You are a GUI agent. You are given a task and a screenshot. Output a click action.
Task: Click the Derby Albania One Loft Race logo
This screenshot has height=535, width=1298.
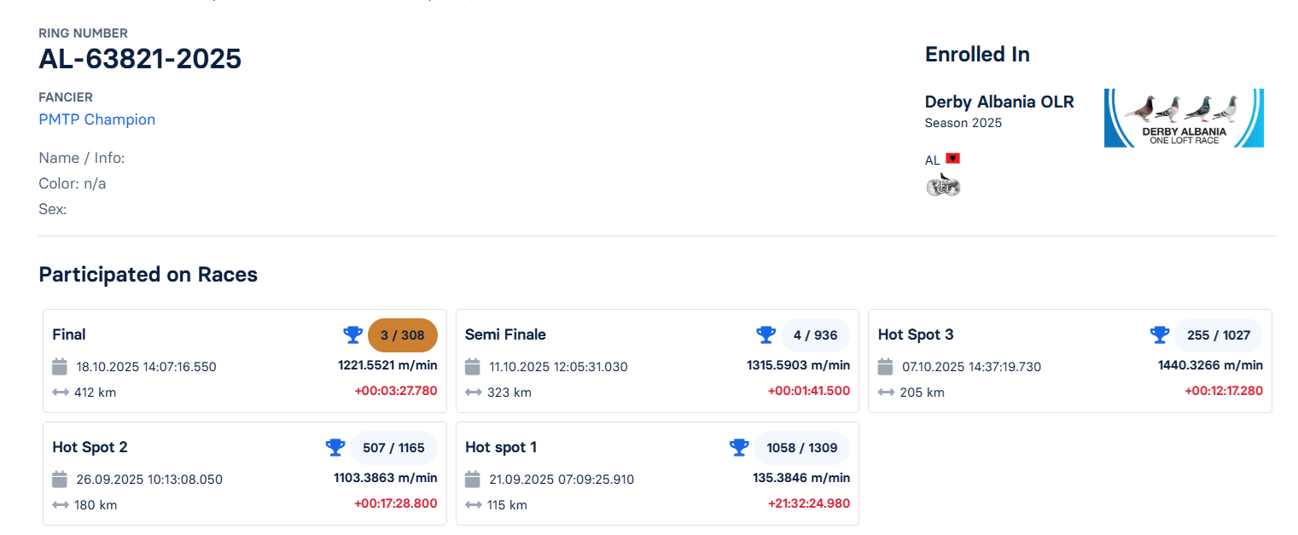(1183, 118)
